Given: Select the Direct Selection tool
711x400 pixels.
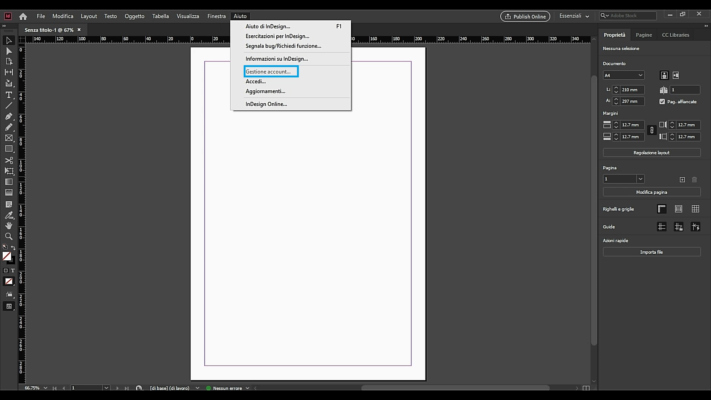Looking at the screenshot, I should coord(9,51).
